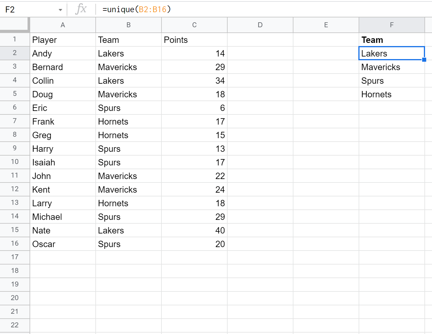
Task: Select column B header
Action: (128, 25)
